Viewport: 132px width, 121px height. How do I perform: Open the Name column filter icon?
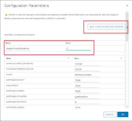coord(69,58)
